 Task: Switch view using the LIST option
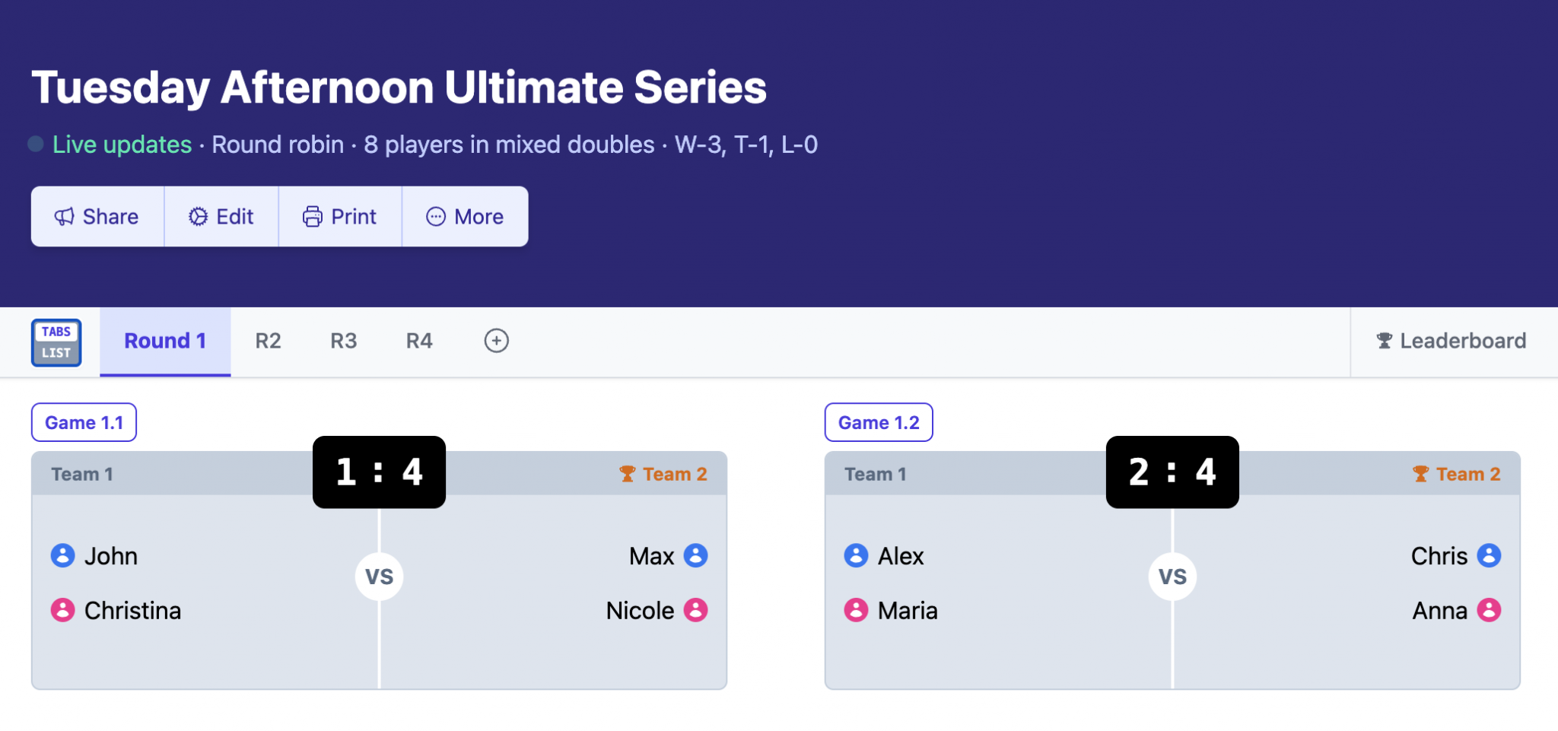click(56, 353)
